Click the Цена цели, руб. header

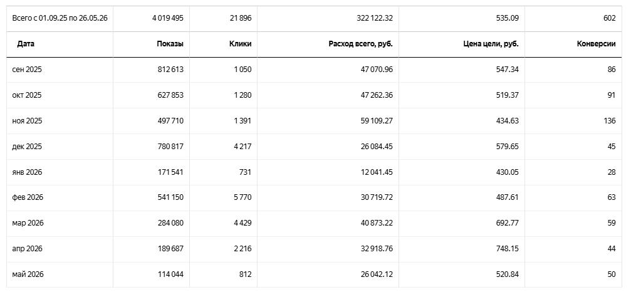click(491, 44)
